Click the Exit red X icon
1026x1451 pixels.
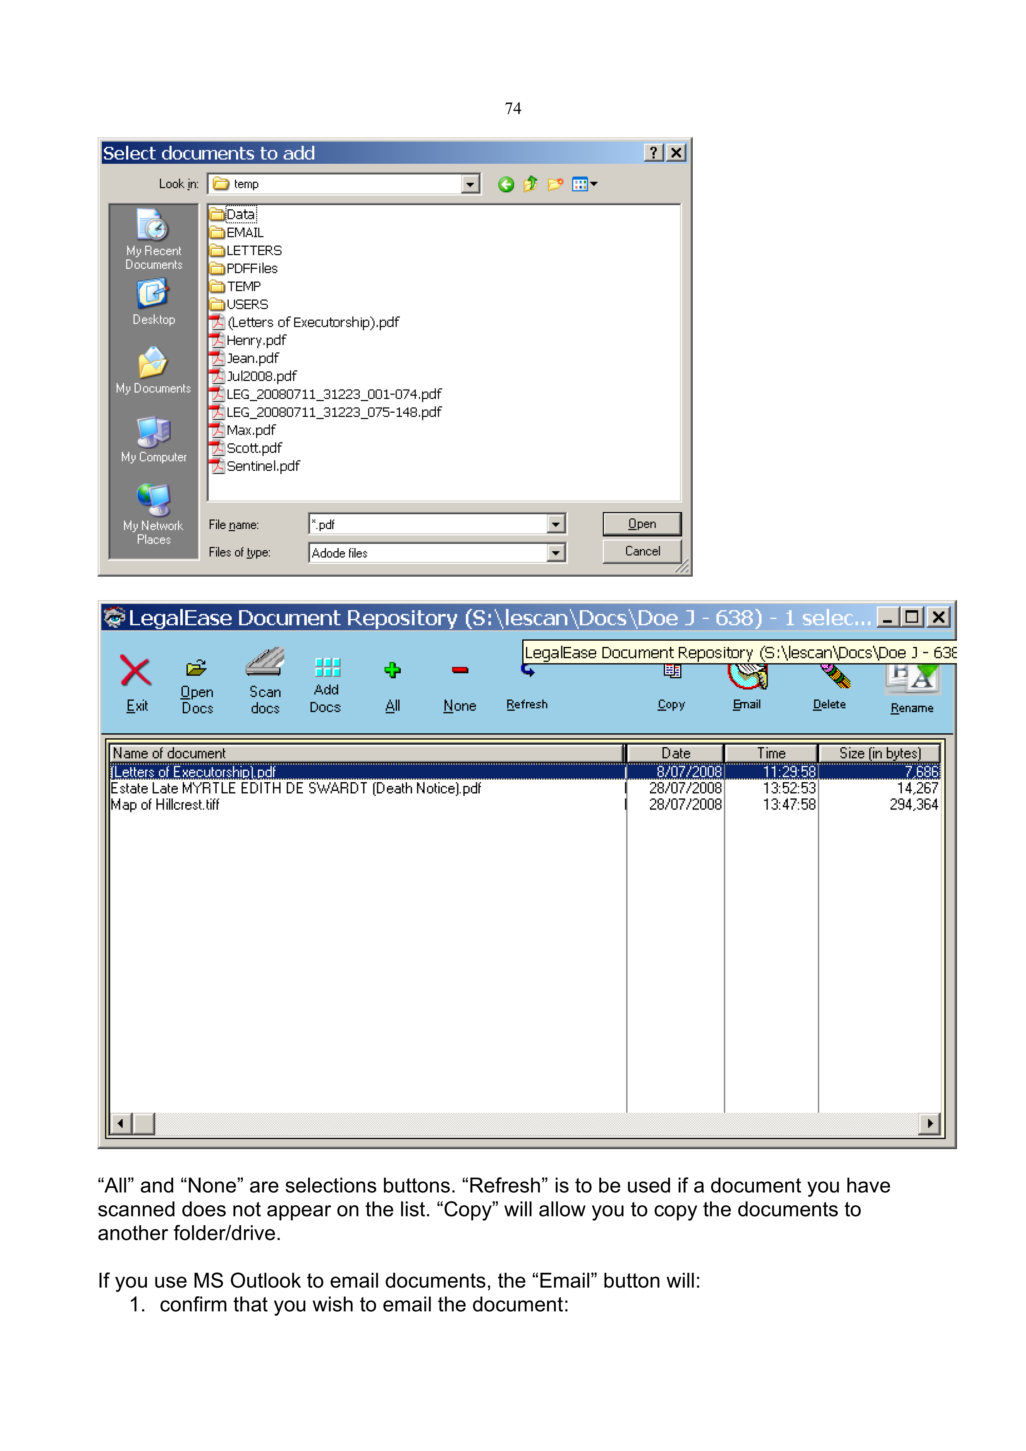pyautogui.click(x=136, y=670)
